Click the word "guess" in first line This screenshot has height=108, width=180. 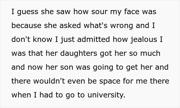pos(28,12)
